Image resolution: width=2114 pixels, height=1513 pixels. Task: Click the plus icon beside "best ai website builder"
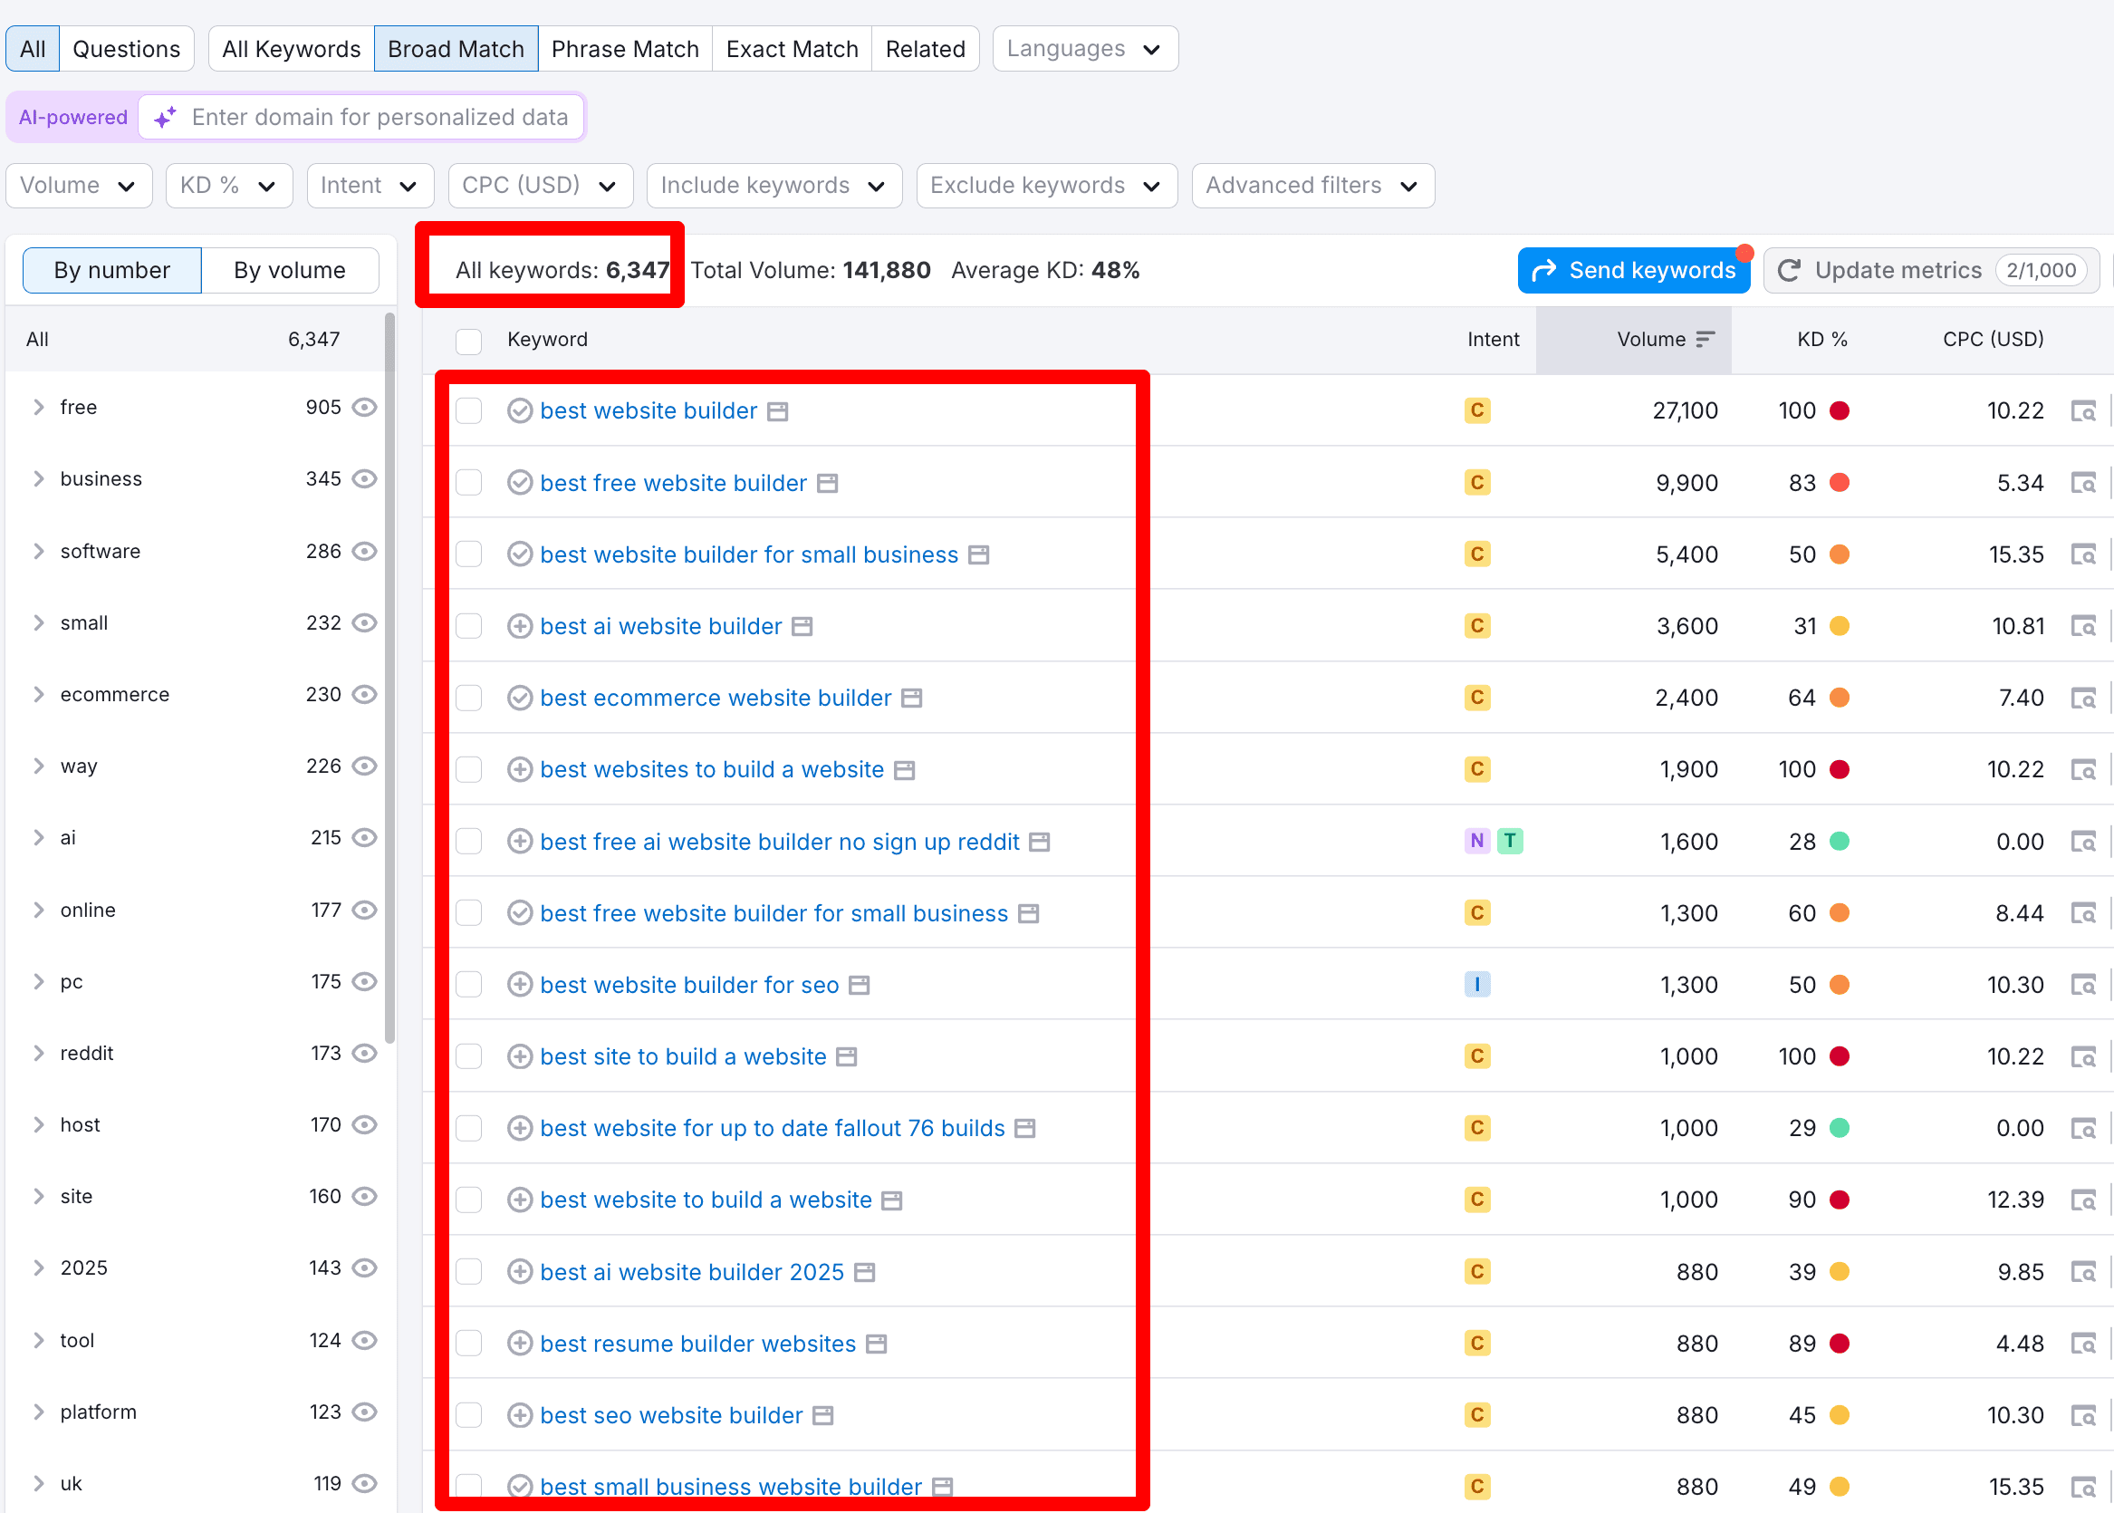(521, 626)
